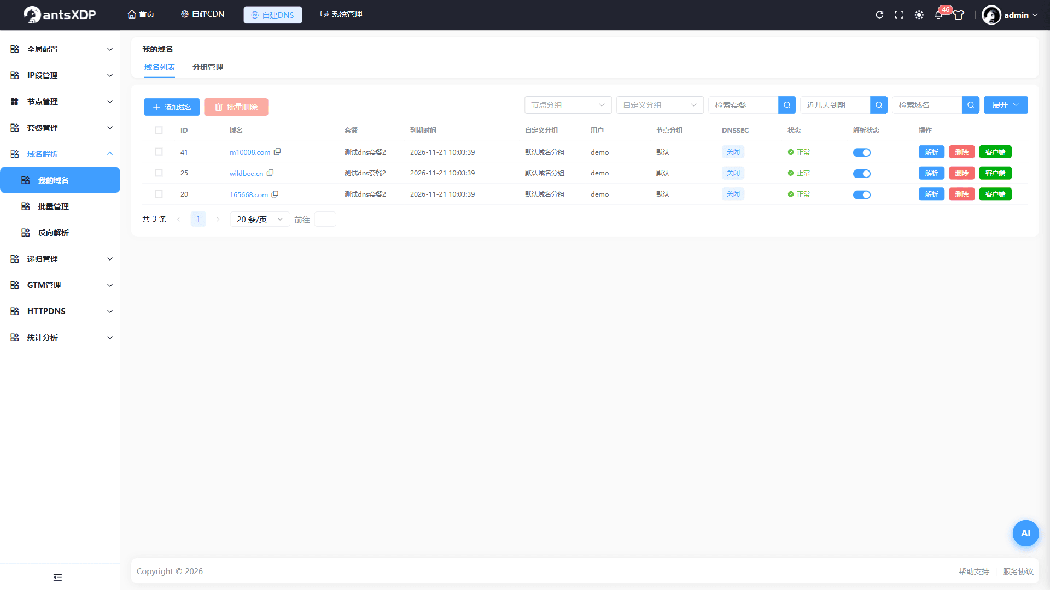Copy domain 165668.com with copy icon

[x=275, y=194]
